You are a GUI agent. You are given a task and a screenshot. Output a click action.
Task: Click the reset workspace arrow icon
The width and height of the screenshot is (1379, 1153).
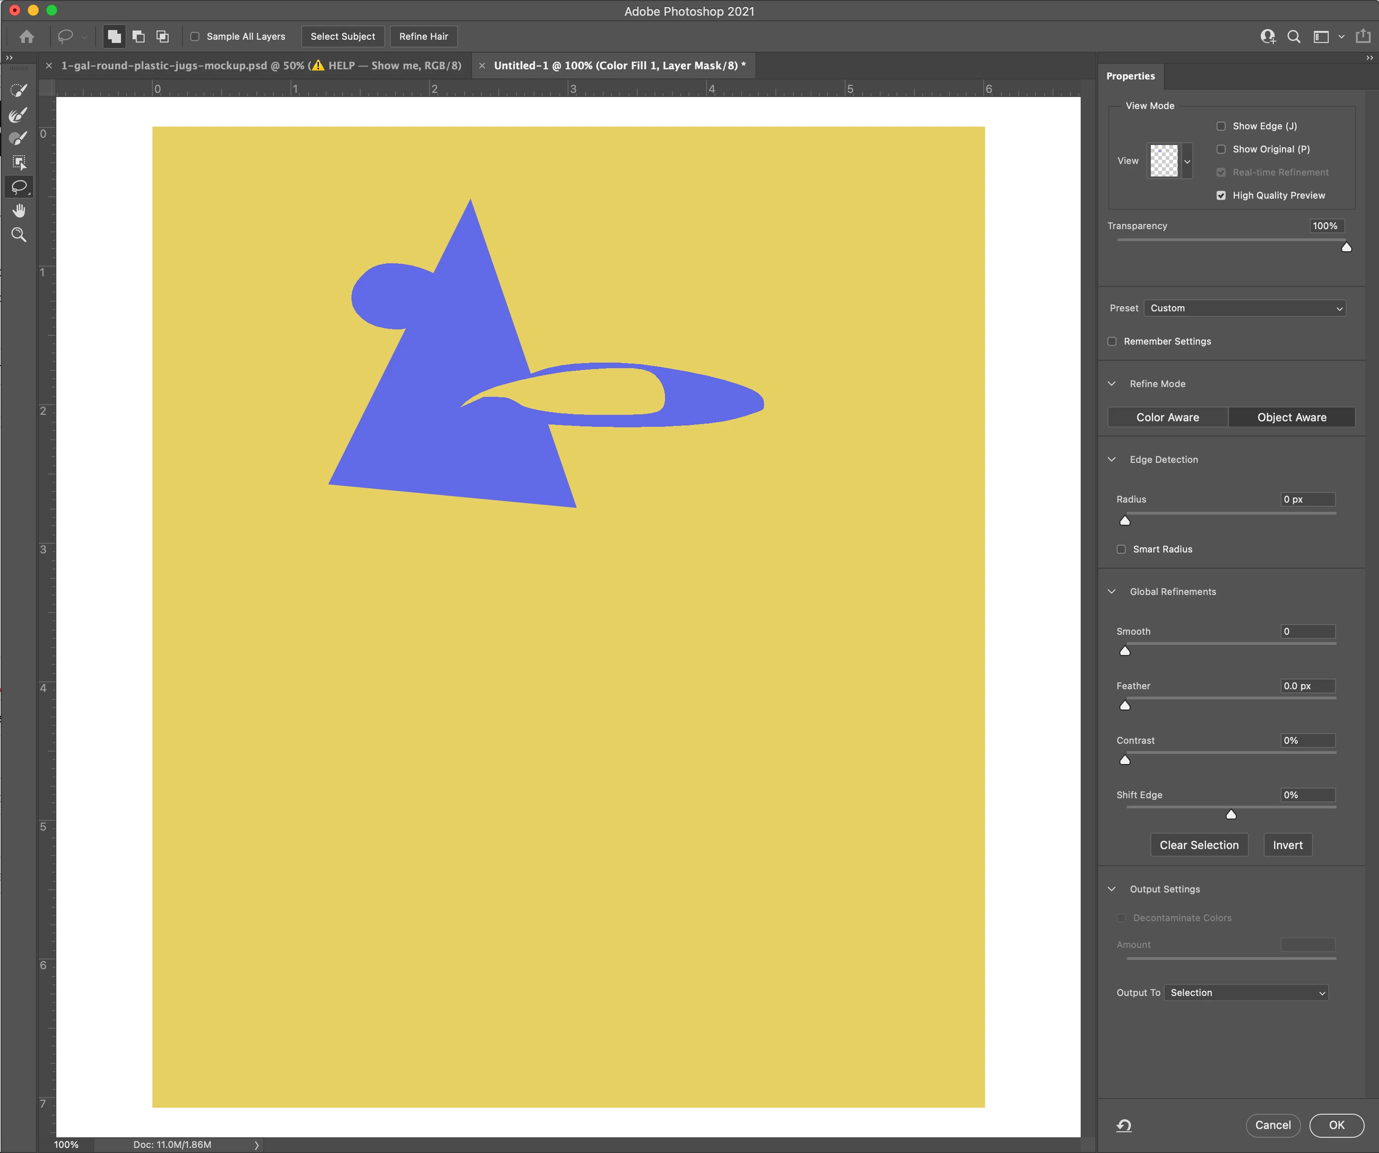click(x=1124, y=1125)
